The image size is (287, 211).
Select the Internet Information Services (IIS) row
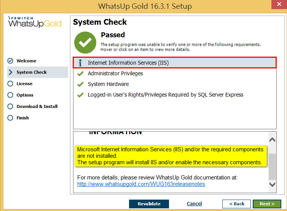[175, 63]
